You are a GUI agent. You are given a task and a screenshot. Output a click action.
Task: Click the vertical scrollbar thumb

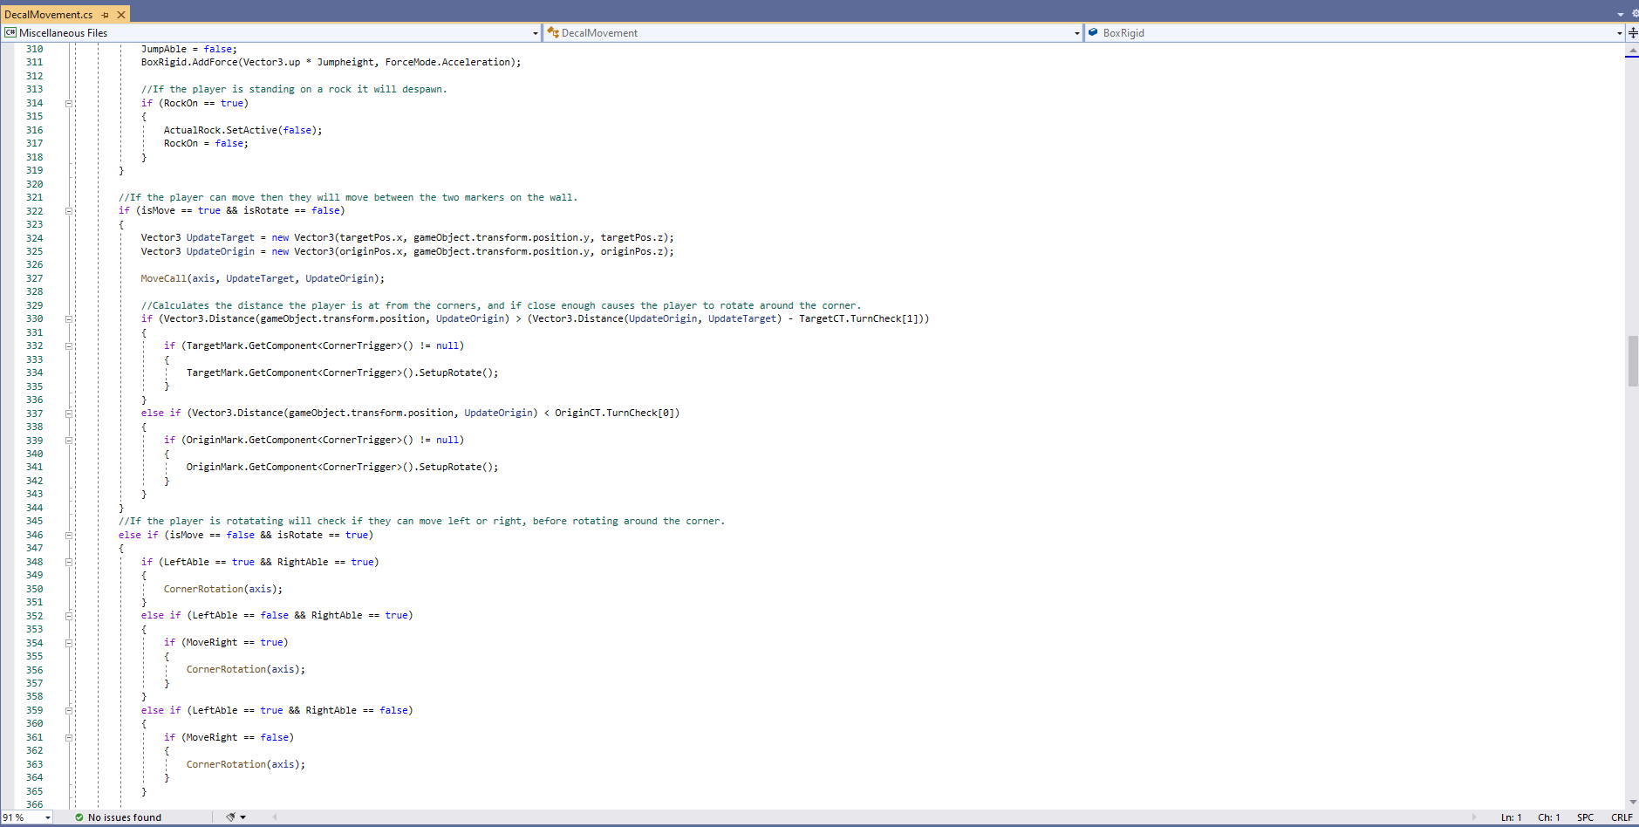pos(1632,360)
